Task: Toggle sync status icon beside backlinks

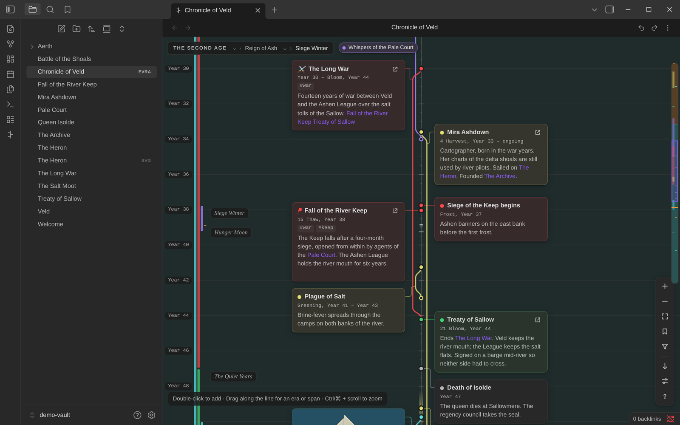Action: tap(671, 419)
